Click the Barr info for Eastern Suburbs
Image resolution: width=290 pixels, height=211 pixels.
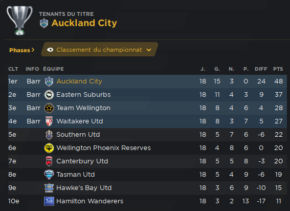[x=33, y=95]
